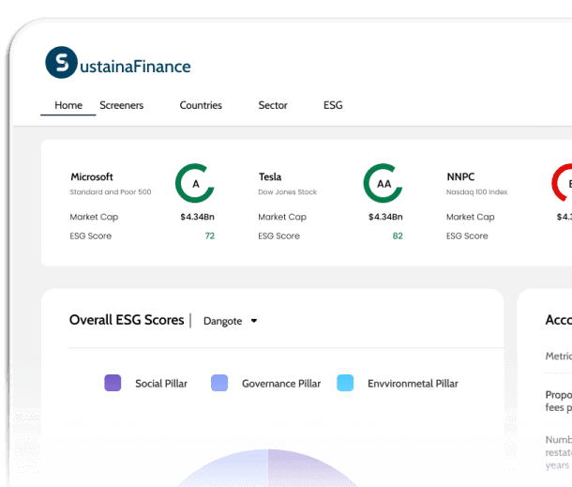Image resolution: width=572 pixels, height=487 pixels.
Task: Click the purple Social Pillar swatch
Action: (113, 383)
